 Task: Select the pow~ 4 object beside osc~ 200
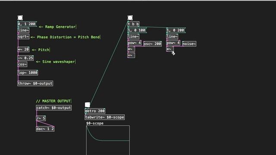(x=134, y=43)
